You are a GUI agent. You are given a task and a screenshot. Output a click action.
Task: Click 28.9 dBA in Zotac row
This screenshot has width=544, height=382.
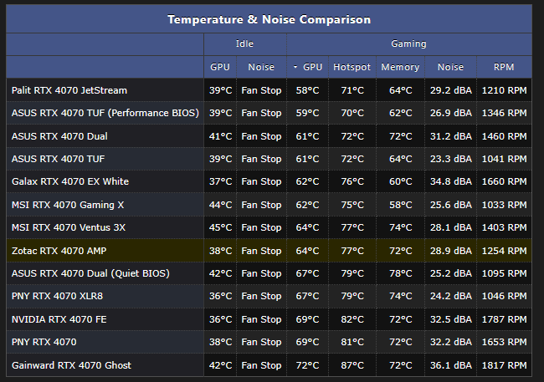[x=451, y=251]
